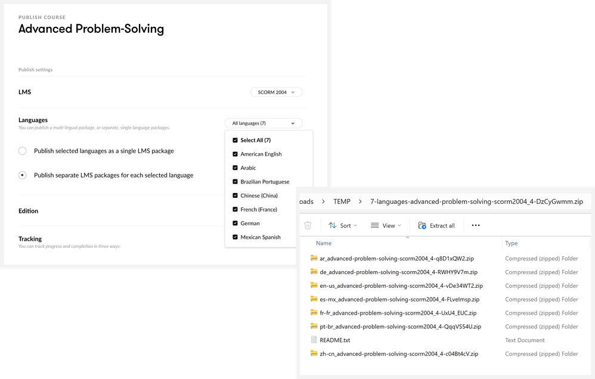Click the View lines icon
Image resolution: width=595 pixels, height=379 pixels.
375,225
